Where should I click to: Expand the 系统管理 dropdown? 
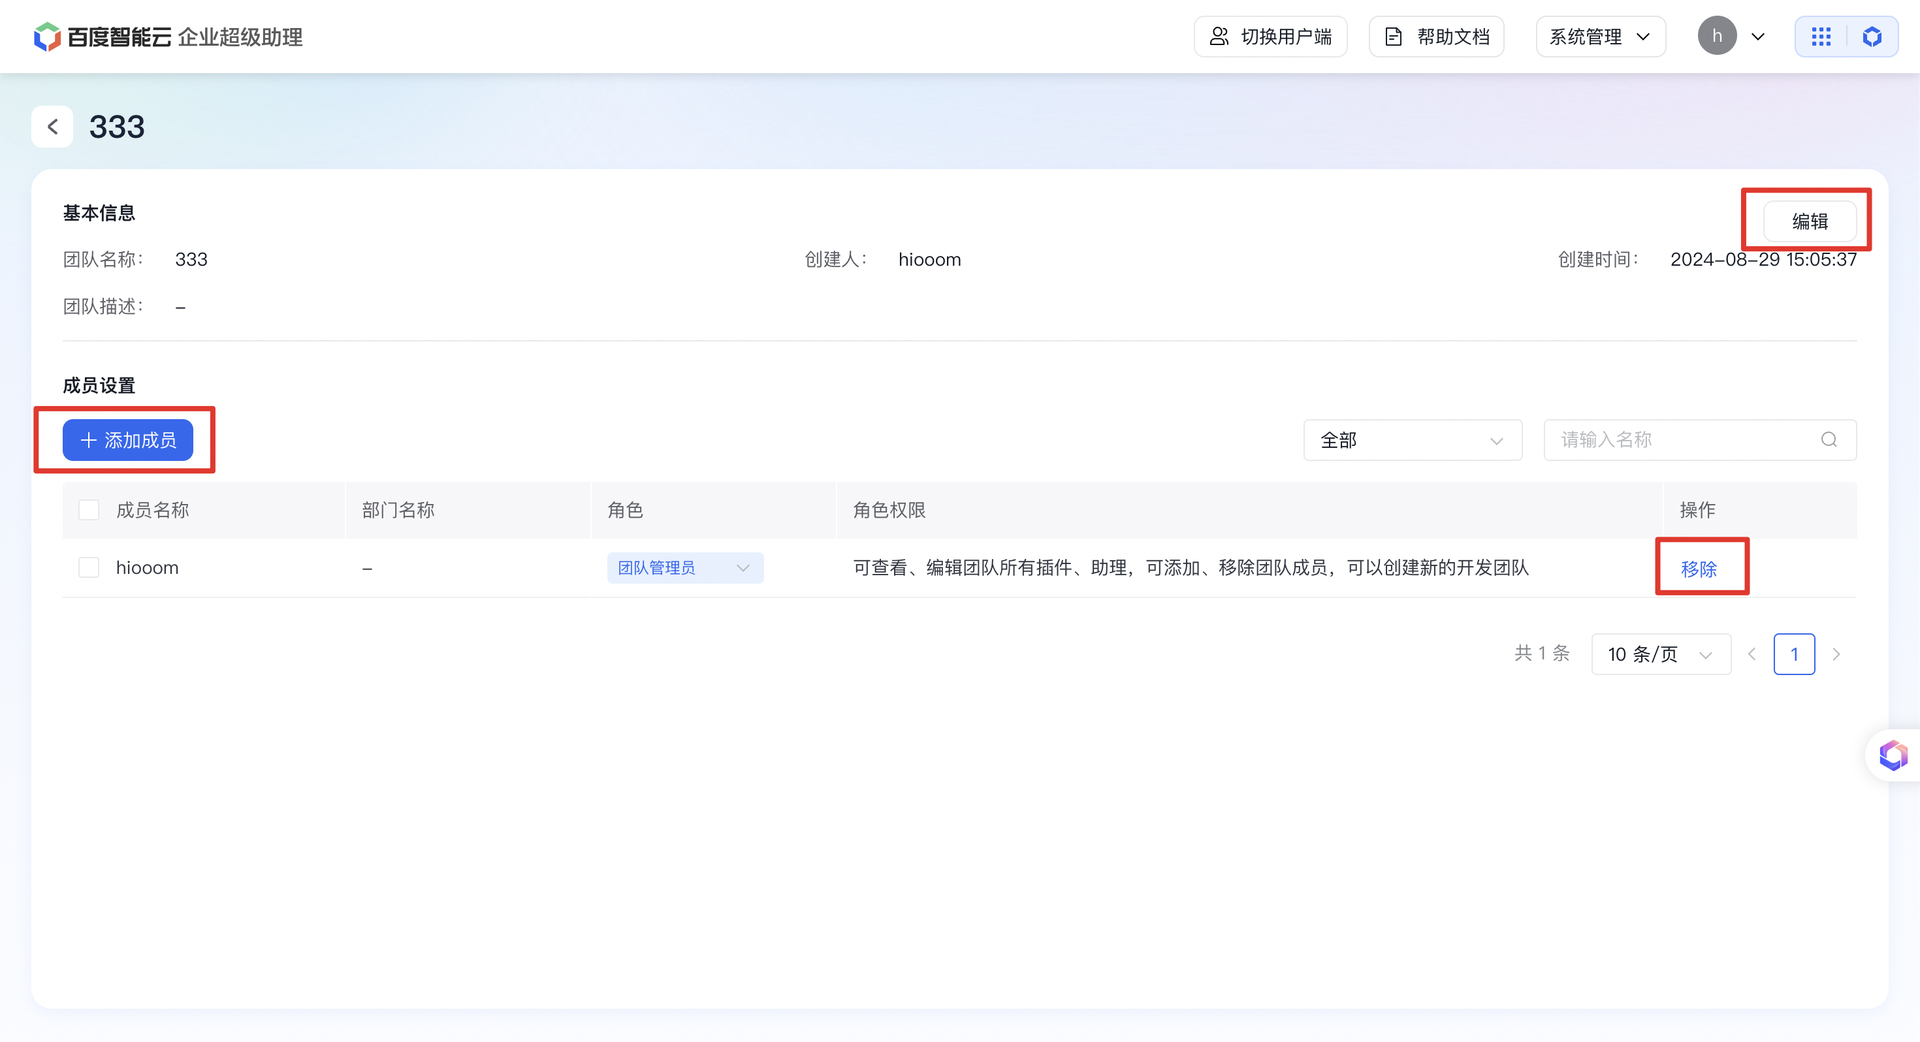tap(1600, 37)
